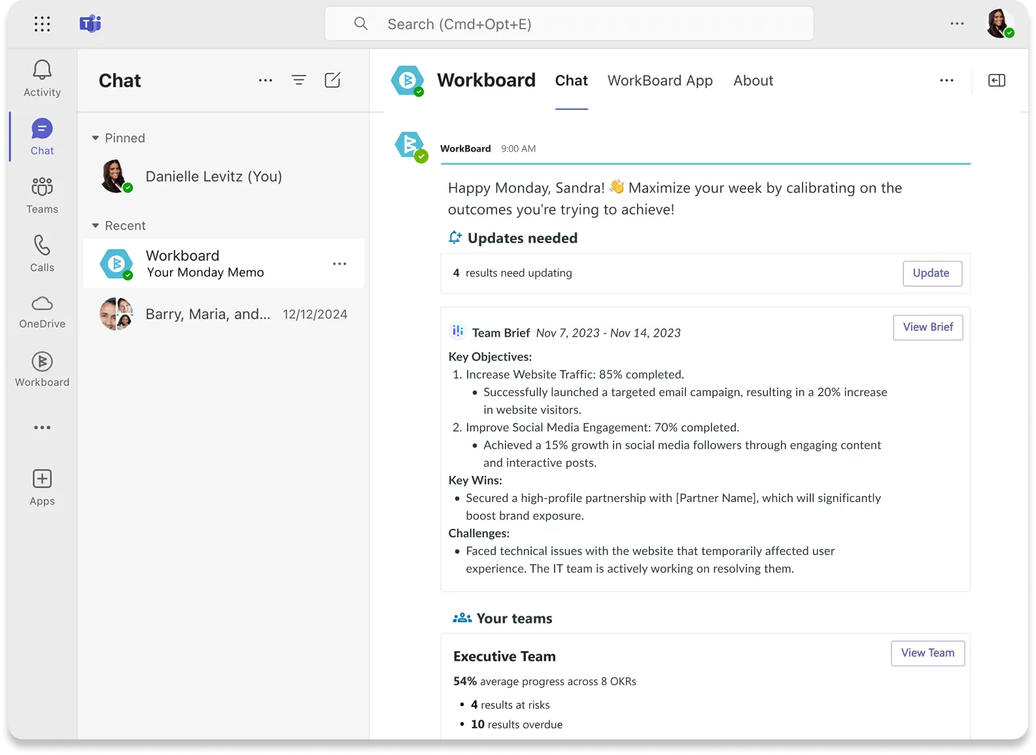Open the Teams section
The image size is (1036, 755).
[42, 195]
